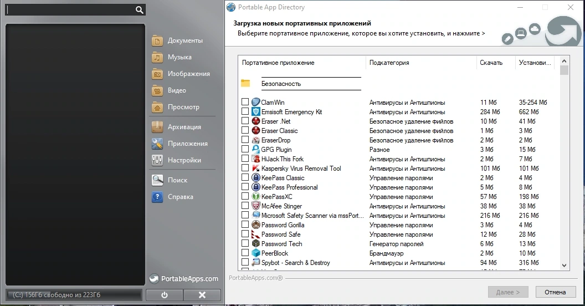The width and height of the screenshot is (585, 306).
Task: Open the Приложения apps icon
Action: point(157,144)
